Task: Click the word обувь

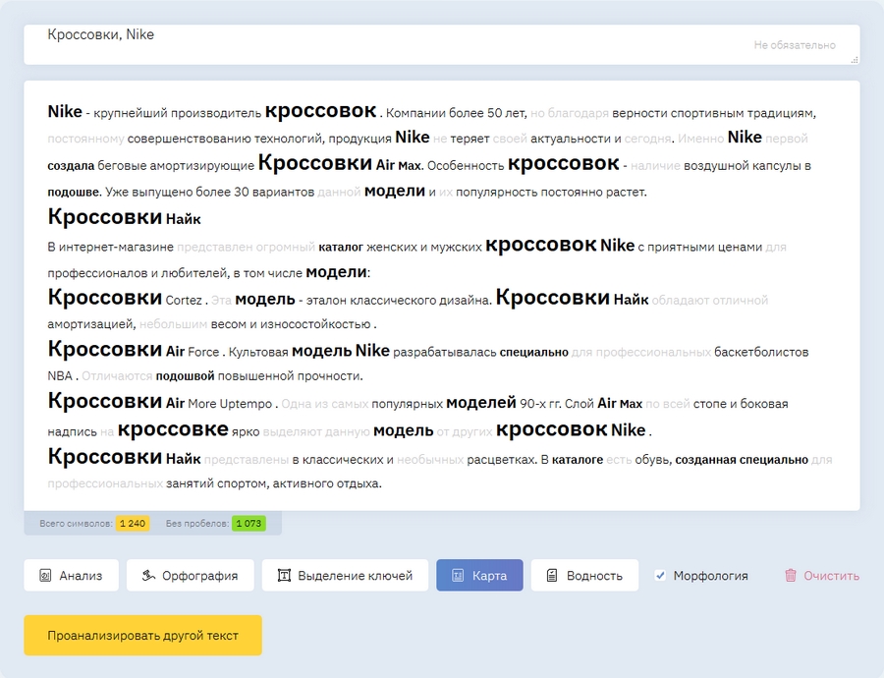Action: [653, 460]
